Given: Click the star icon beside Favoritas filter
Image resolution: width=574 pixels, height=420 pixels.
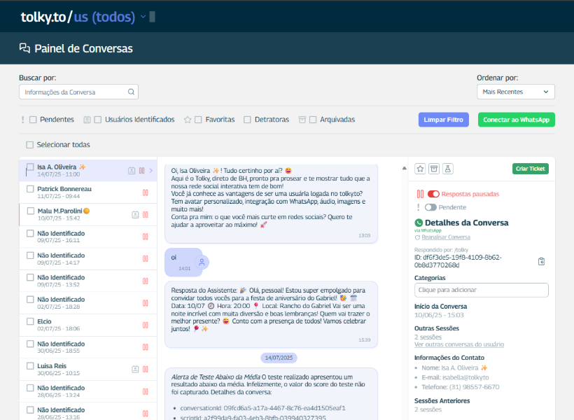Looking at the screenshot, I should pos(188,120).
